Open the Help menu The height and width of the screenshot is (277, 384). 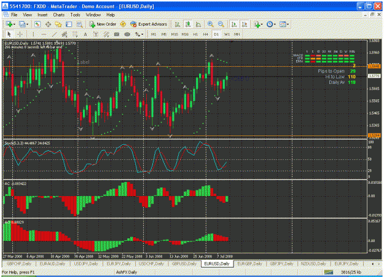pos(111,15)
